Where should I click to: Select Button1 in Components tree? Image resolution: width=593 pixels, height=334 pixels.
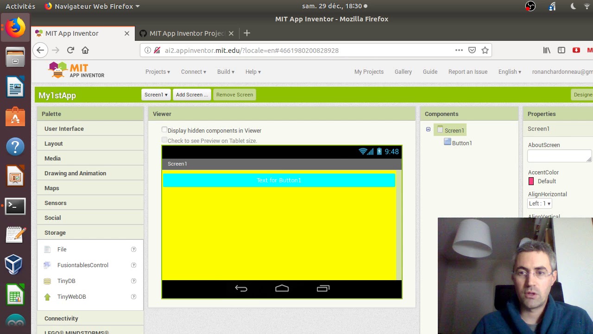(x=462, y=143)
